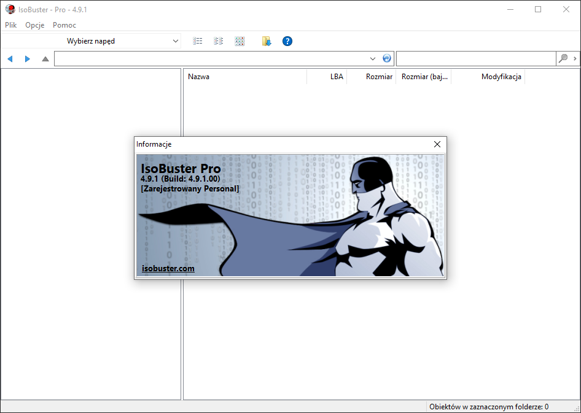Click the [Zarejestrowany Personal] registration text
581x413 pixels.
point(190,189)
